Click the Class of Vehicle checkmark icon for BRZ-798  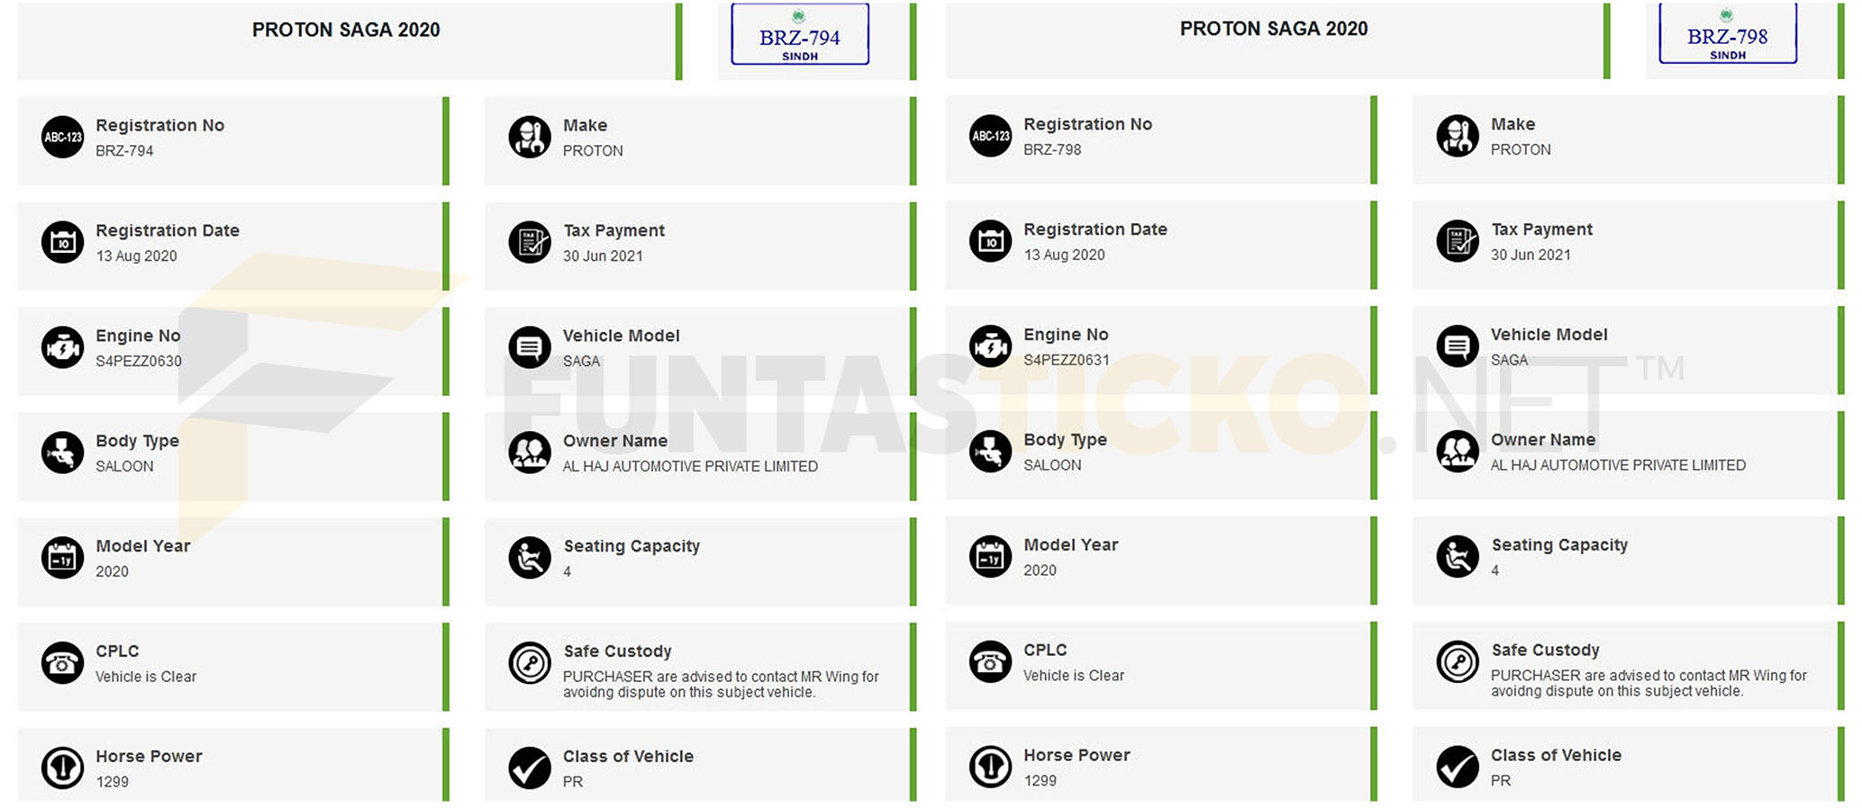pos(1458,767)
